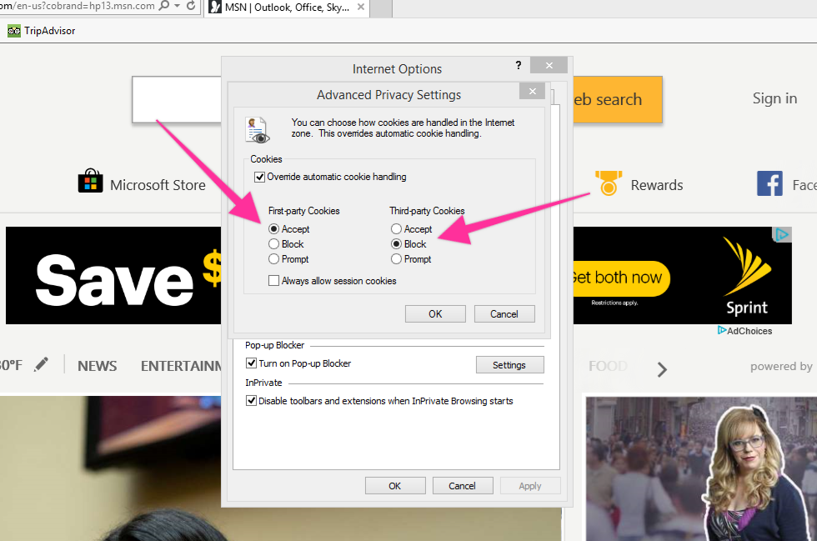Click the Save banner advertisement
Image resolution: width=817 pixels, height=541 pixels.
113,275
